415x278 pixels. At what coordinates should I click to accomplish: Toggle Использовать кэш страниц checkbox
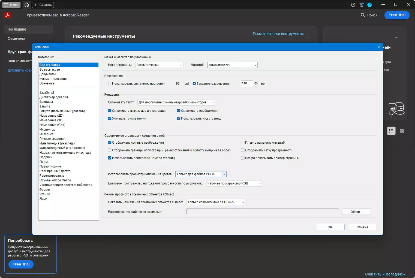coord(179,118)
